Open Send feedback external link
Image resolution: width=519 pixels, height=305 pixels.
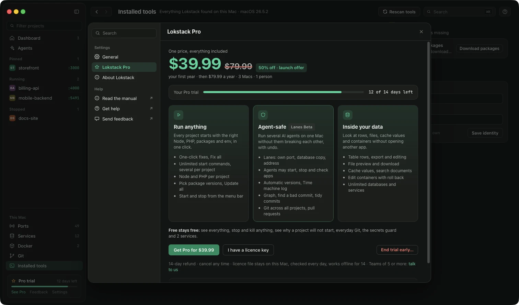tap(124, 119)
